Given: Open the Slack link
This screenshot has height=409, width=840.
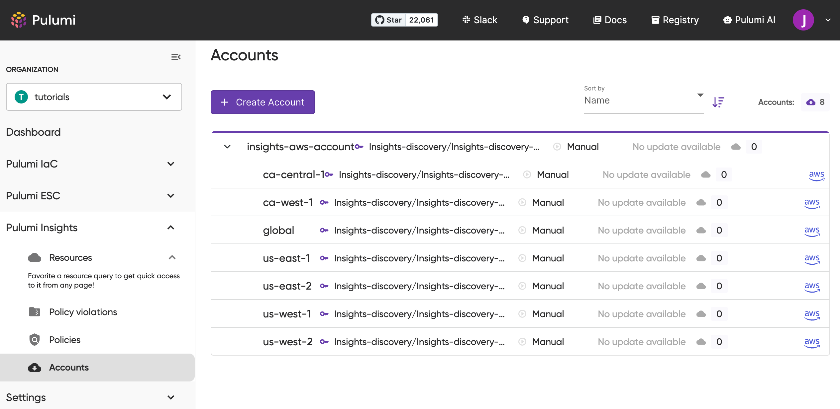Looking at the screenshot, I should click(x=480, y=20).
